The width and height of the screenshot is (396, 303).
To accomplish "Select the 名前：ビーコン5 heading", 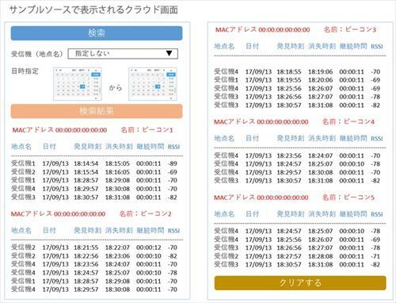I will [348, 198].
